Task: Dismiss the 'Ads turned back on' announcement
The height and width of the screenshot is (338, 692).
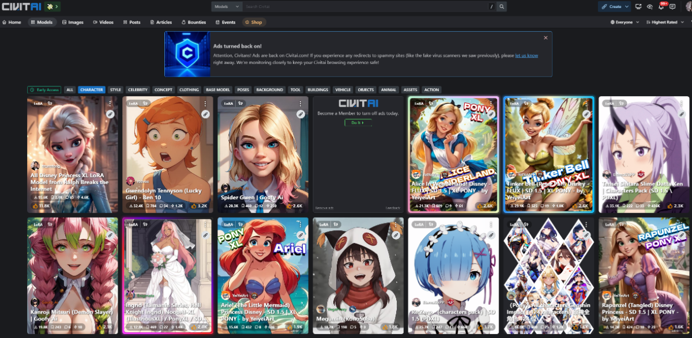Action: (546, 38)
